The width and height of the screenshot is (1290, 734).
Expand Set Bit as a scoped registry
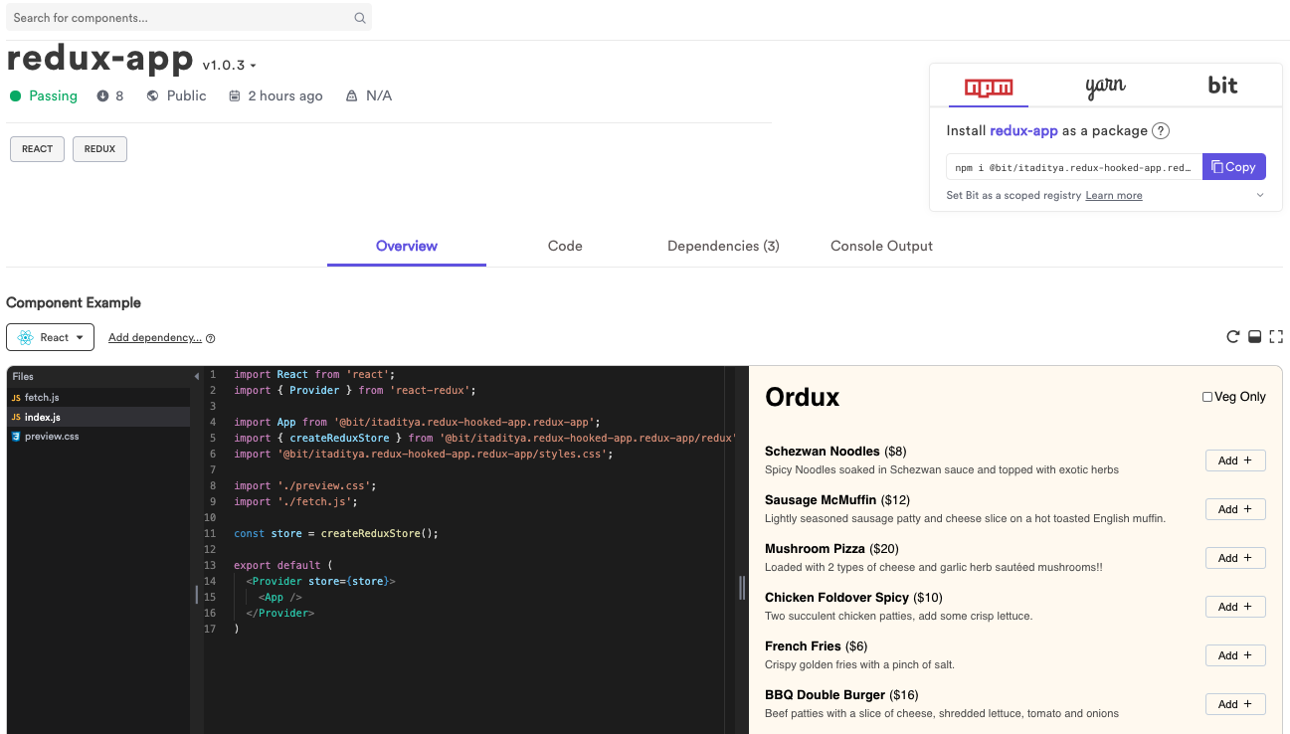(1260, 195)
